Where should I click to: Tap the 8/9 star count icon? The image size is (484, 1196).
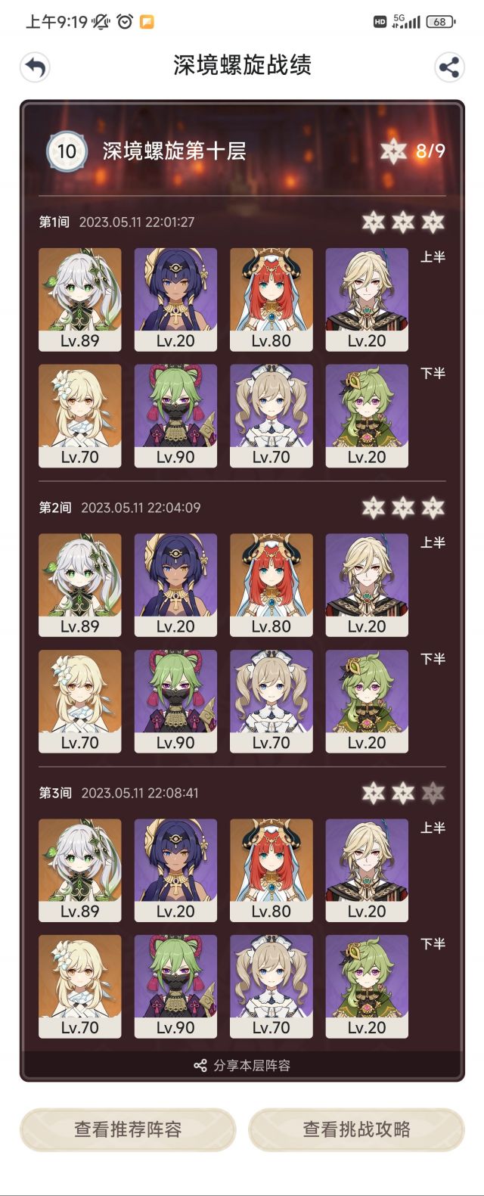pos(393,151)
